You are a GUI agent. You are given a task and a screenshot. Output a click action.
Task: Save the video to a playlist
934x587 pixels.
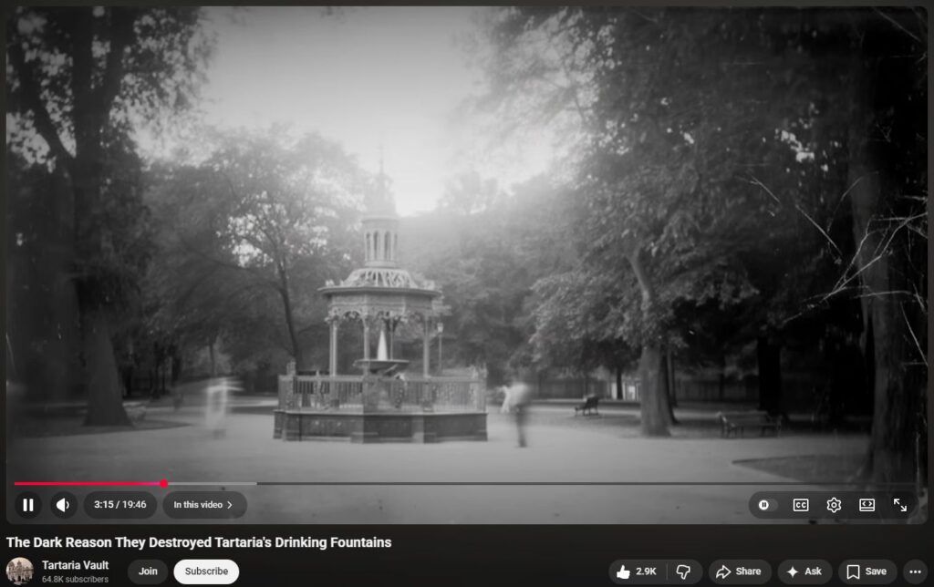click(x=867, y=572)
